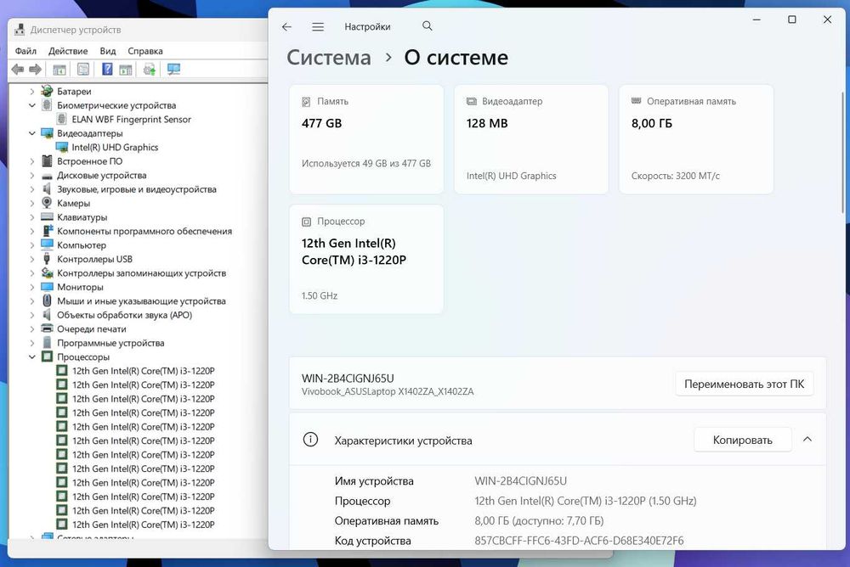This screenshot has width=850, height=567.
Task: Expand the Батареи node chevron
Action: (x=32, y=92)
